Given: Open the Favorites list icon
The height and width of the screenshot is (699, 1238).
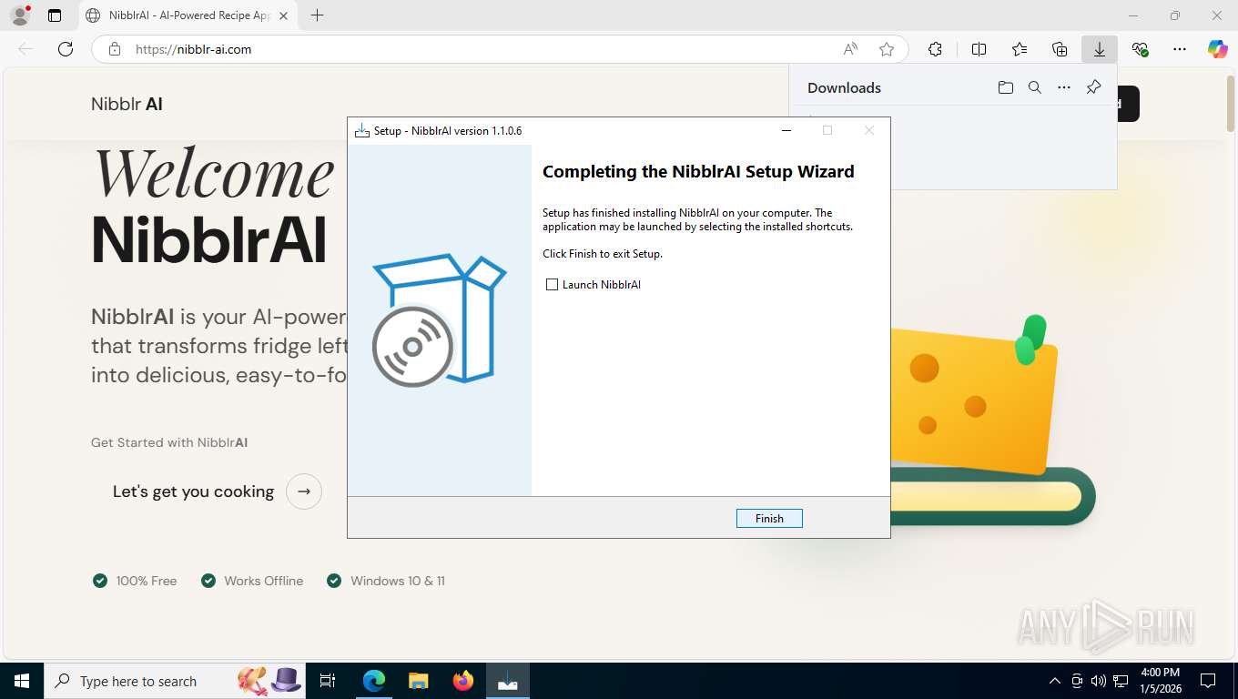Looking at the screenshot, I should (1020, 49).
